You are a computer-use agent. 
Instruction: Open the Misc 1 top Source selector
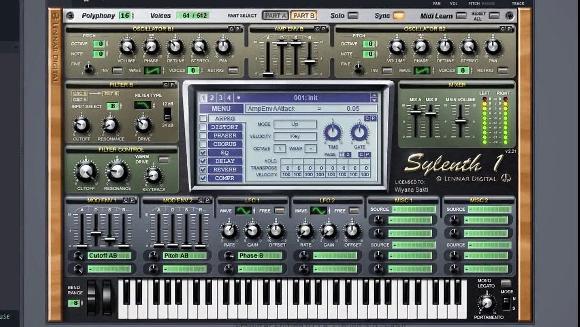pos(414,209)
